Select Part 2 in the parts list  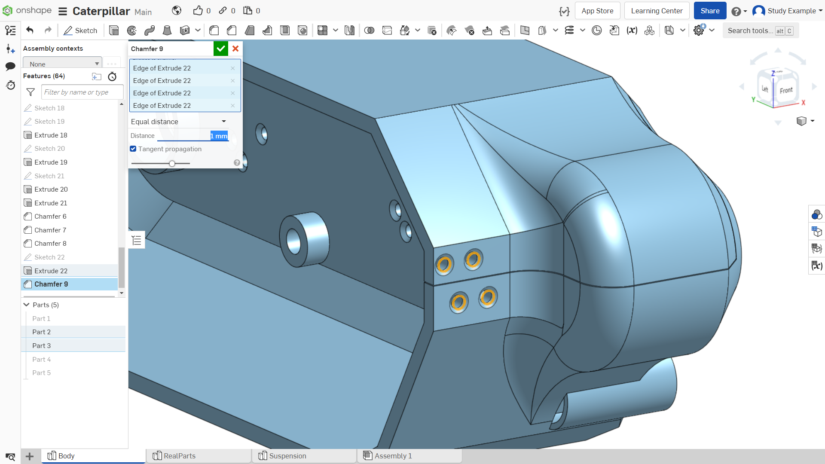73,332
